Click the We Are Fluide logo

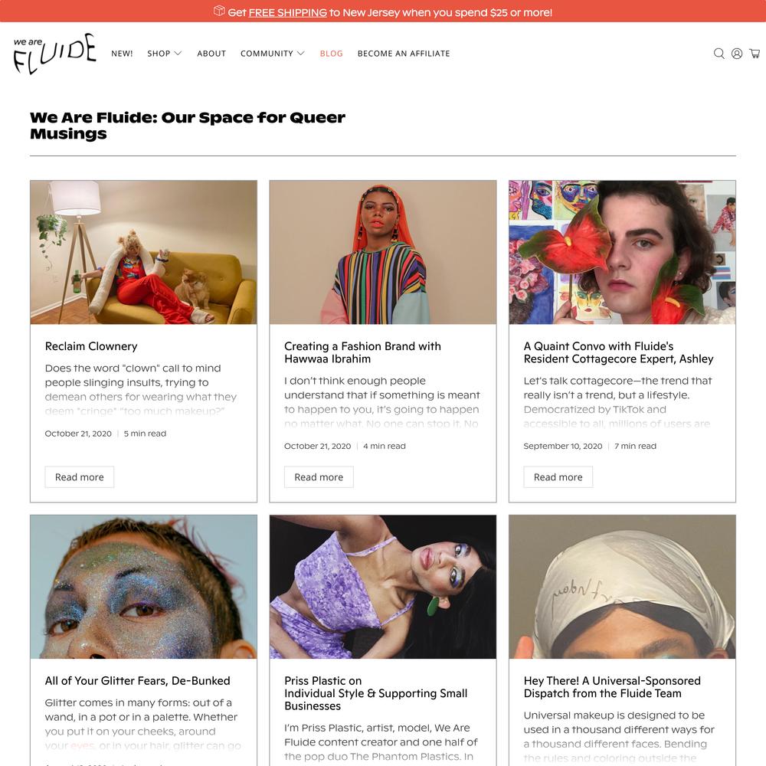point(54,54)
